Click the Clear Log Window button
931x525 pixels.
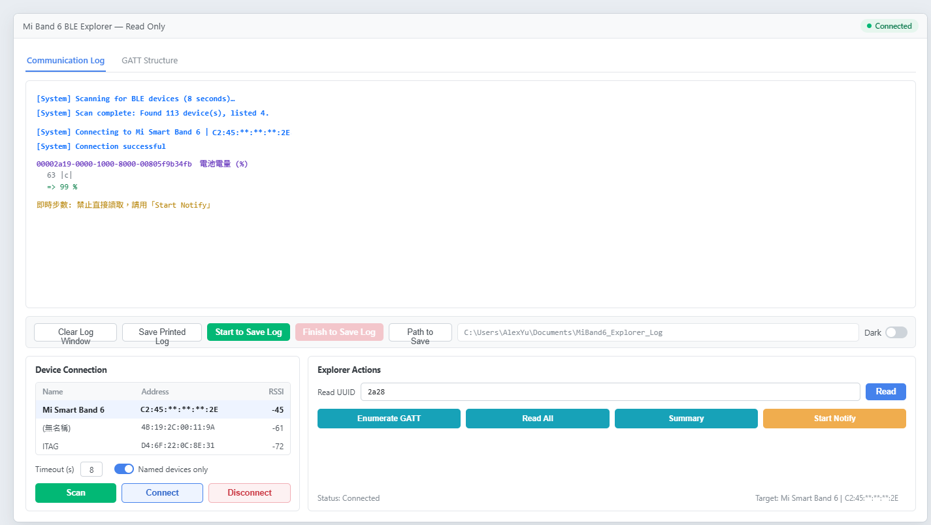tap(76, 332)
